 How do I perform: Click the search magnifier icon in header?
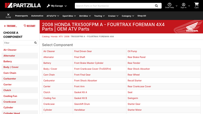(x=156, y=6)
